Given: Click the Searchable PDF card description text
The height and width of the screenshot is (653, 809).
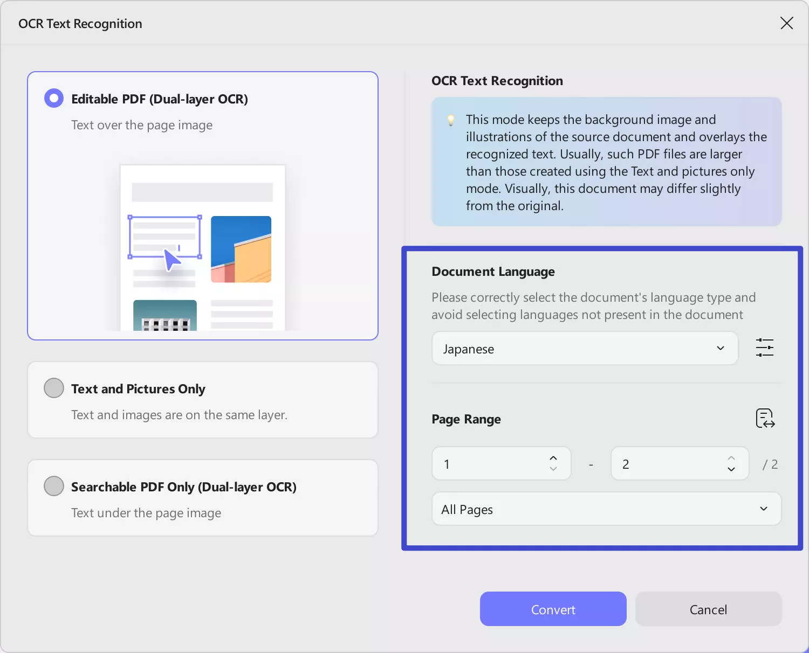Looking at the screenshot, I should [x=146, y=513].
